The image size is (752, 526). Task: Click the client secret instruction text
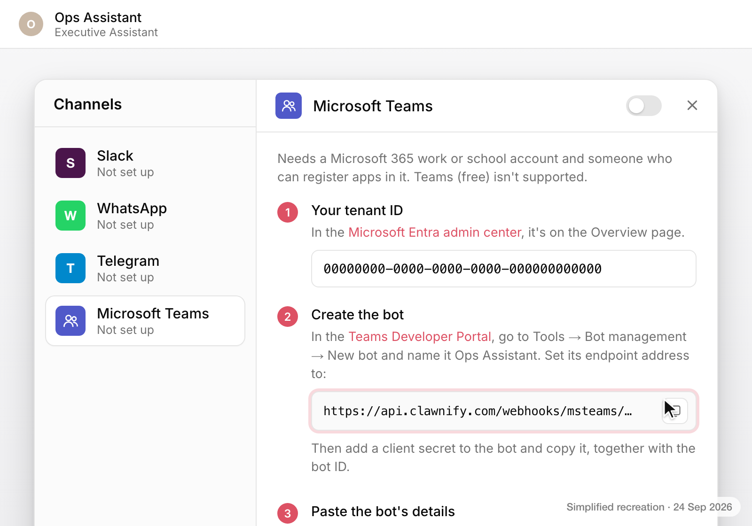pyautogui.click(x=503, y=457)
